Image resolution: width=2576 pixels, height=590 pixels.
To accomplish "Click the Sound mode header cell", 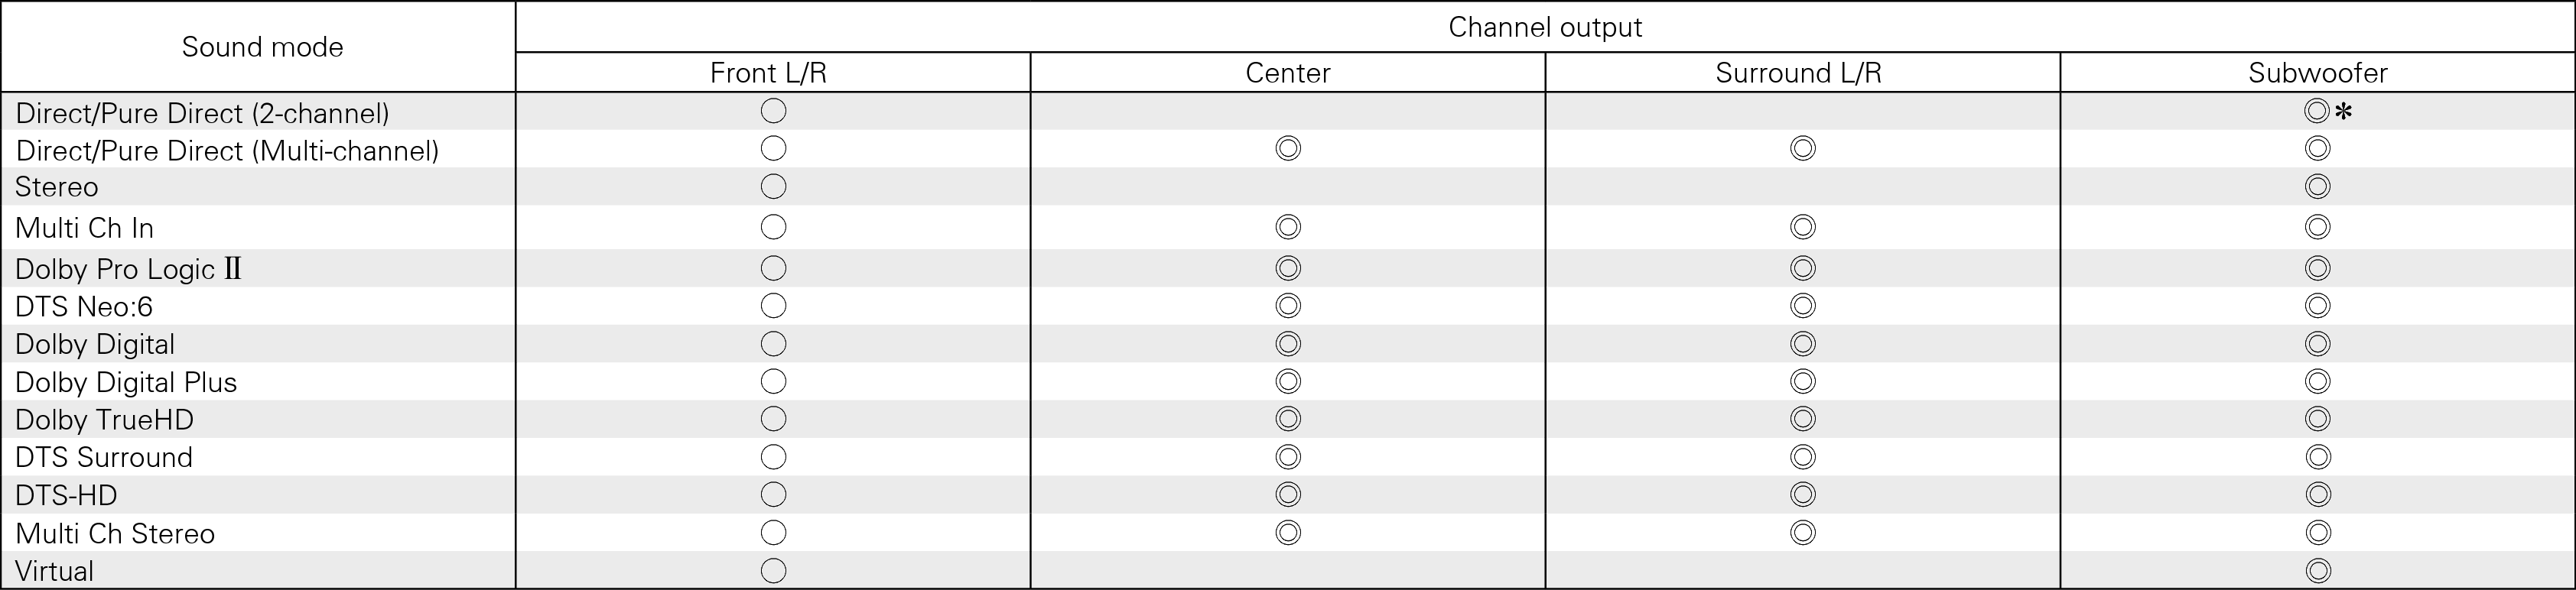I will pyautogui.click(x=262, y=47).
